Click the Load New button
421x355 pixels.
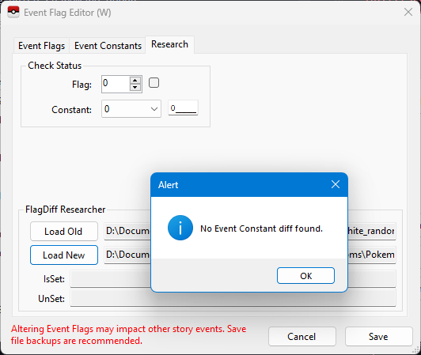pyautogui.click(x=64, y=255)
